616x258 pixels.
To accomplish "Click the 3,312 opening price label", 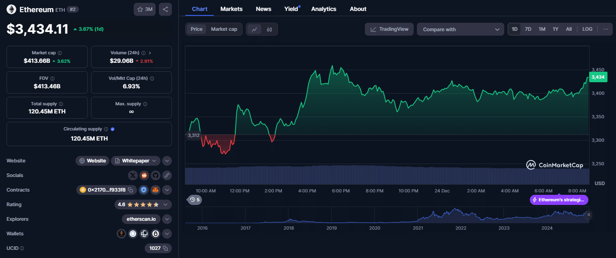I will (193, 135).
